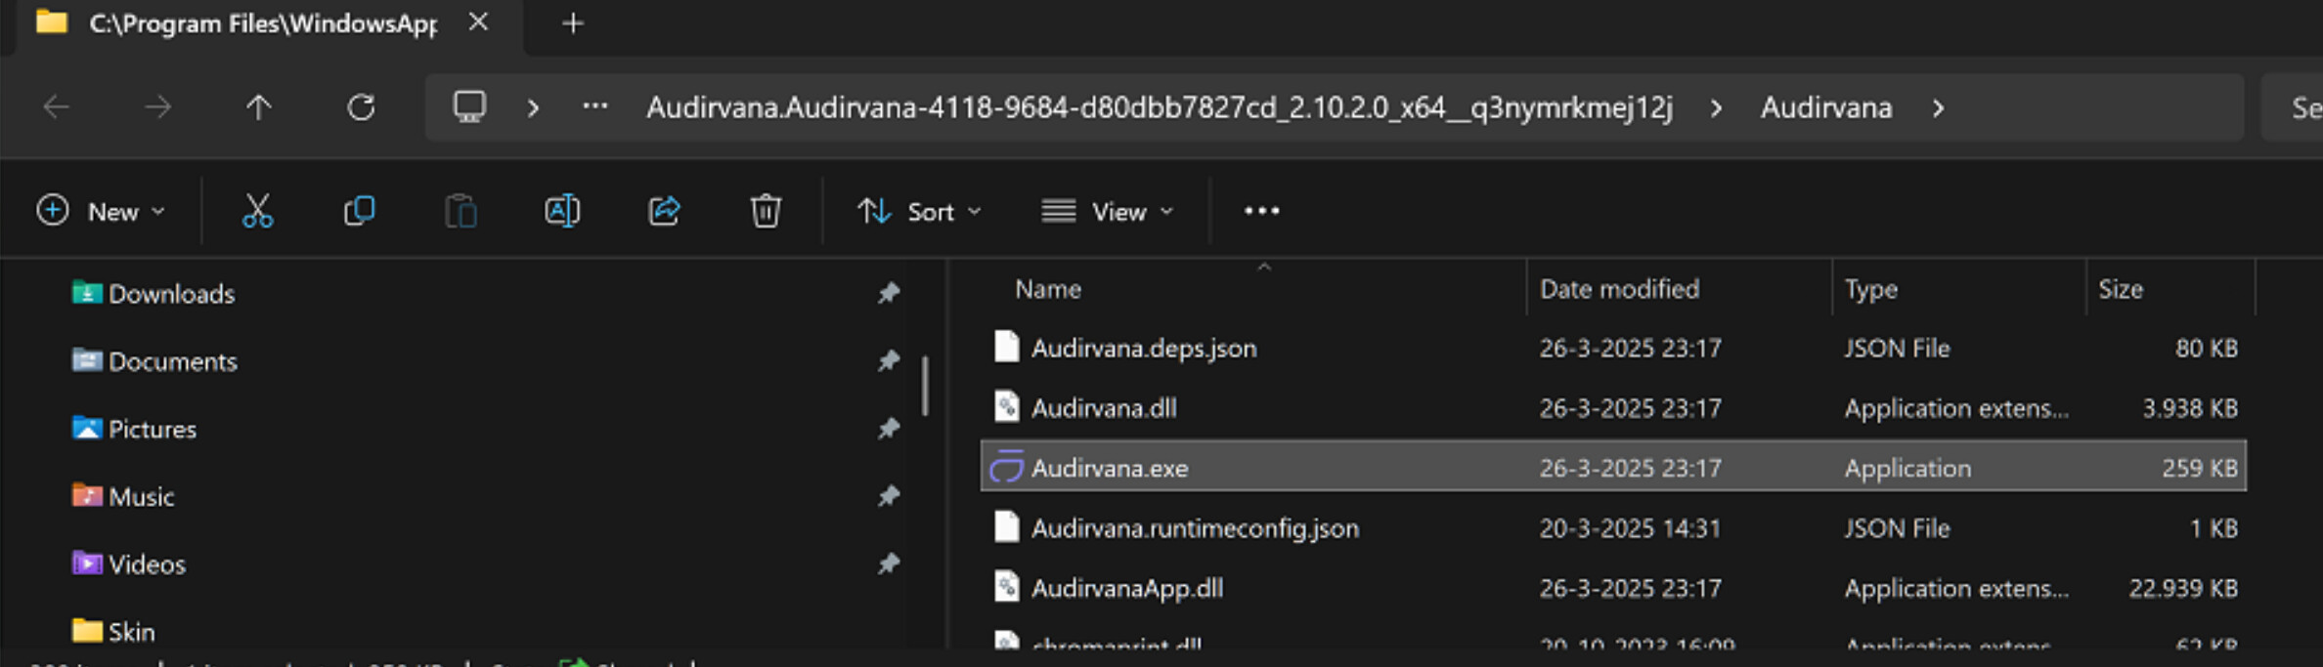Open the New item dropdown

coord(101,211)
